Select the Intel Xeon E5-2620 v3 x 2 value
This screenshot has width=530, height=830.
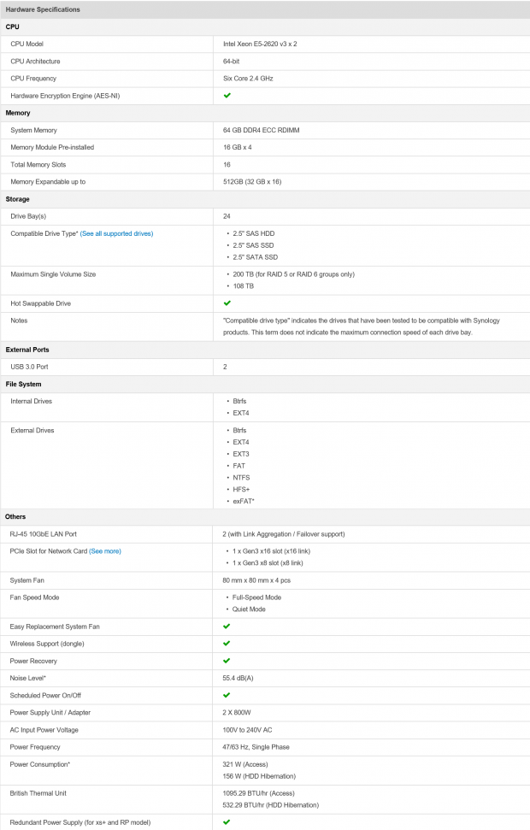pyautogui.click(x=260, y=44)
